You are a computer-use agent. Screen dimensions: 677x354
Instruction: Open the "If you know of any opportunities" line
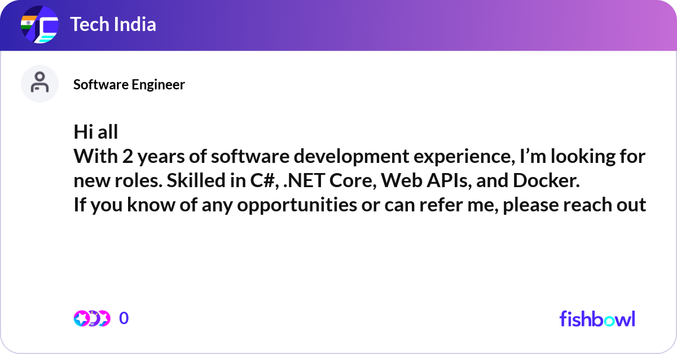(x=360, y=205)
